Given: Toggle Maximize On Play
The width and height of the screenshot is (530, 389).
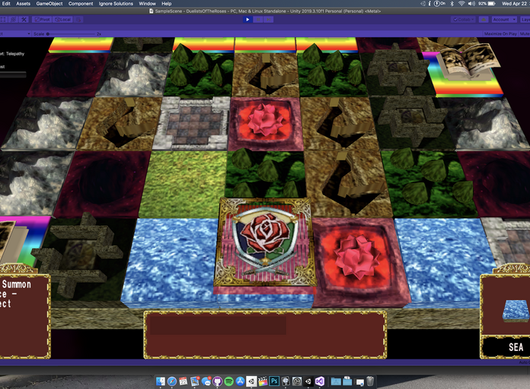Looking at the screenshot, I should tap(500, 33).
